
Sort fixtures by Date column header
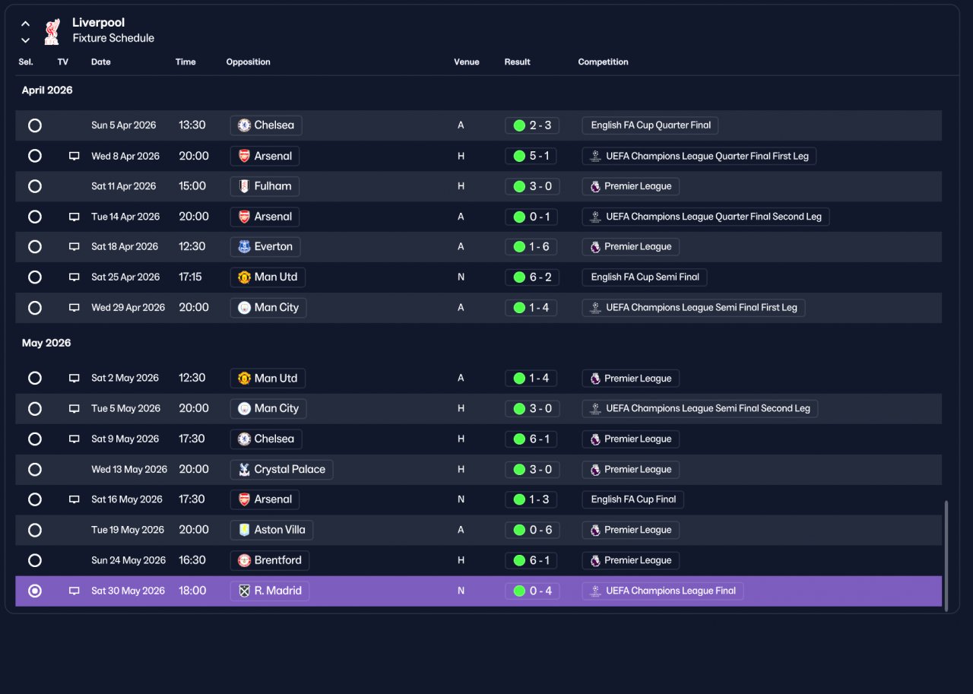pyautogui.click(x=101, y=62)
